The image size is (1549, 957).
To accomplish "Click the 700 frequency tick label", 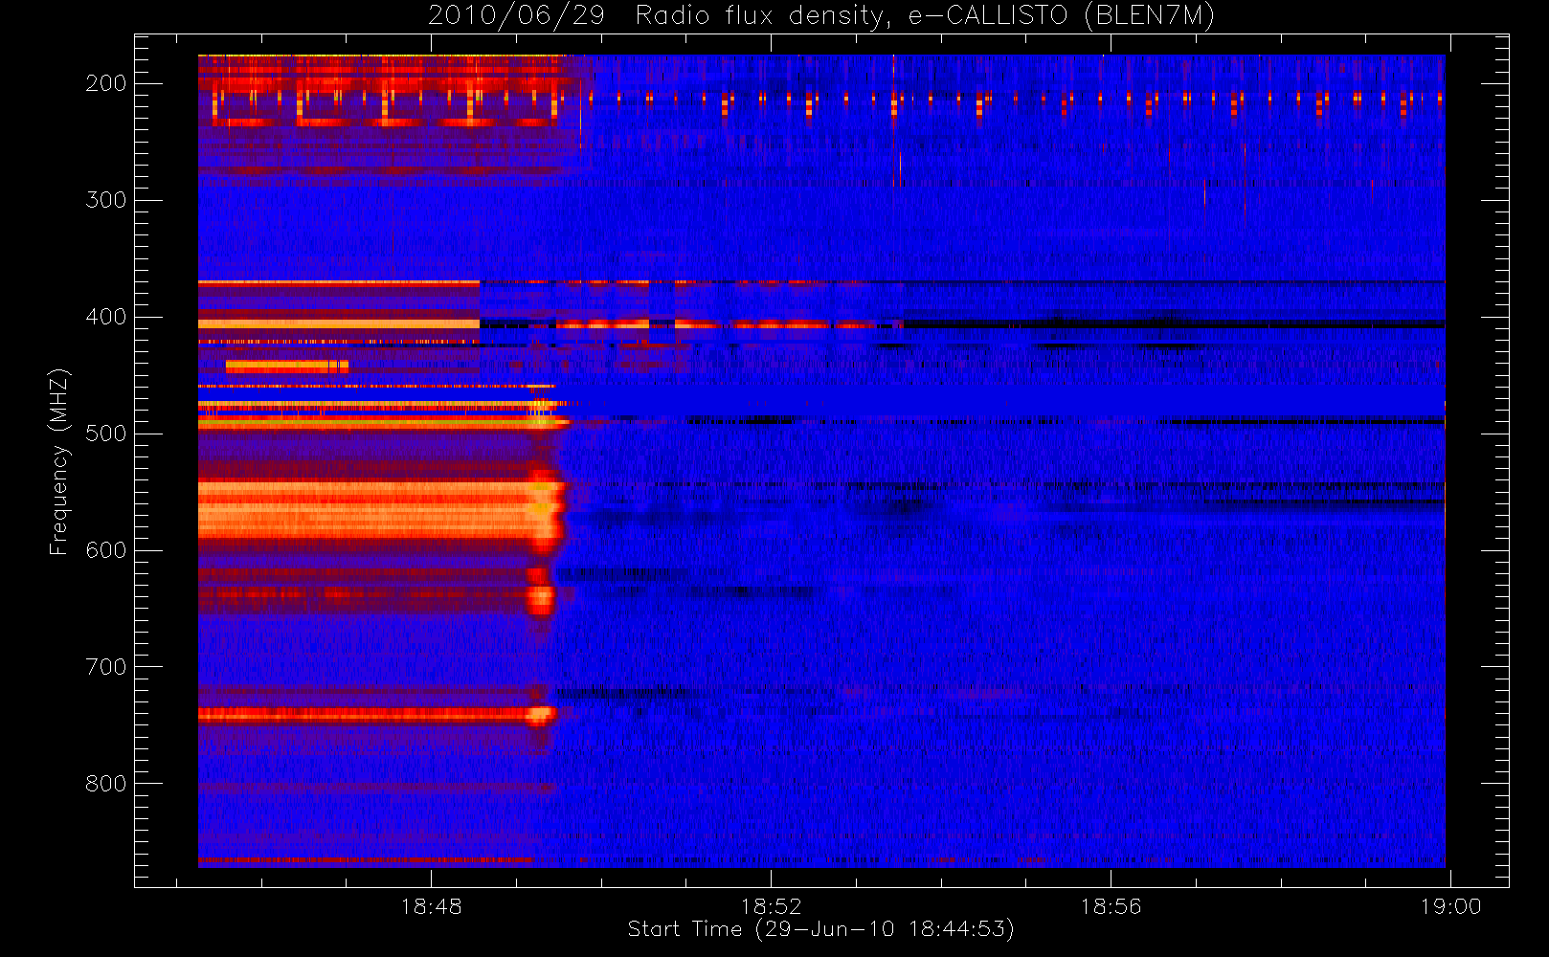I will click(x=105, y=667).
